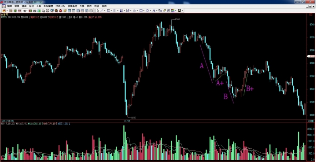Open the 說明 (Help) menu
317x162 pixels.
point(104,6)
